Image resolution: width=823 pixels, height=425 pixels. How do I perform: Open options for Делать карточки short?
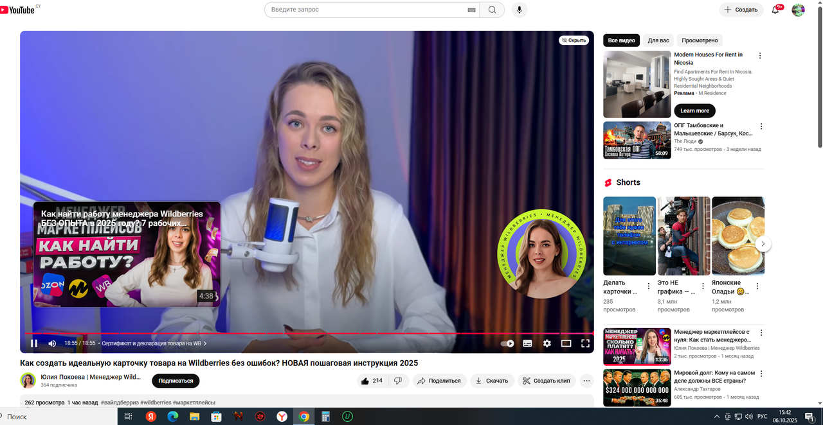tap(649, 286)
